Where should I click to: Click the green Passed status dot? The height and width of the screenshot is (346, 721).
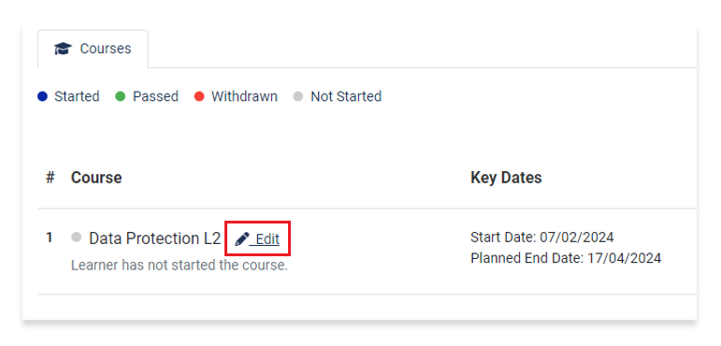coord(121,96)
